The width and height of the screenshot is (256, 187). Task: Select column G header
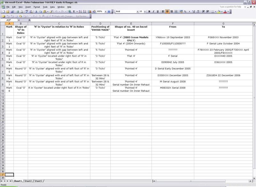pos(223,23)
